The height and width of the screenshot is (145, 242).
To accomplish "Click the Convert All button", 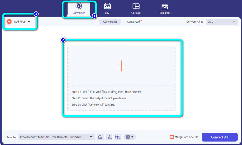I will 220,137.
